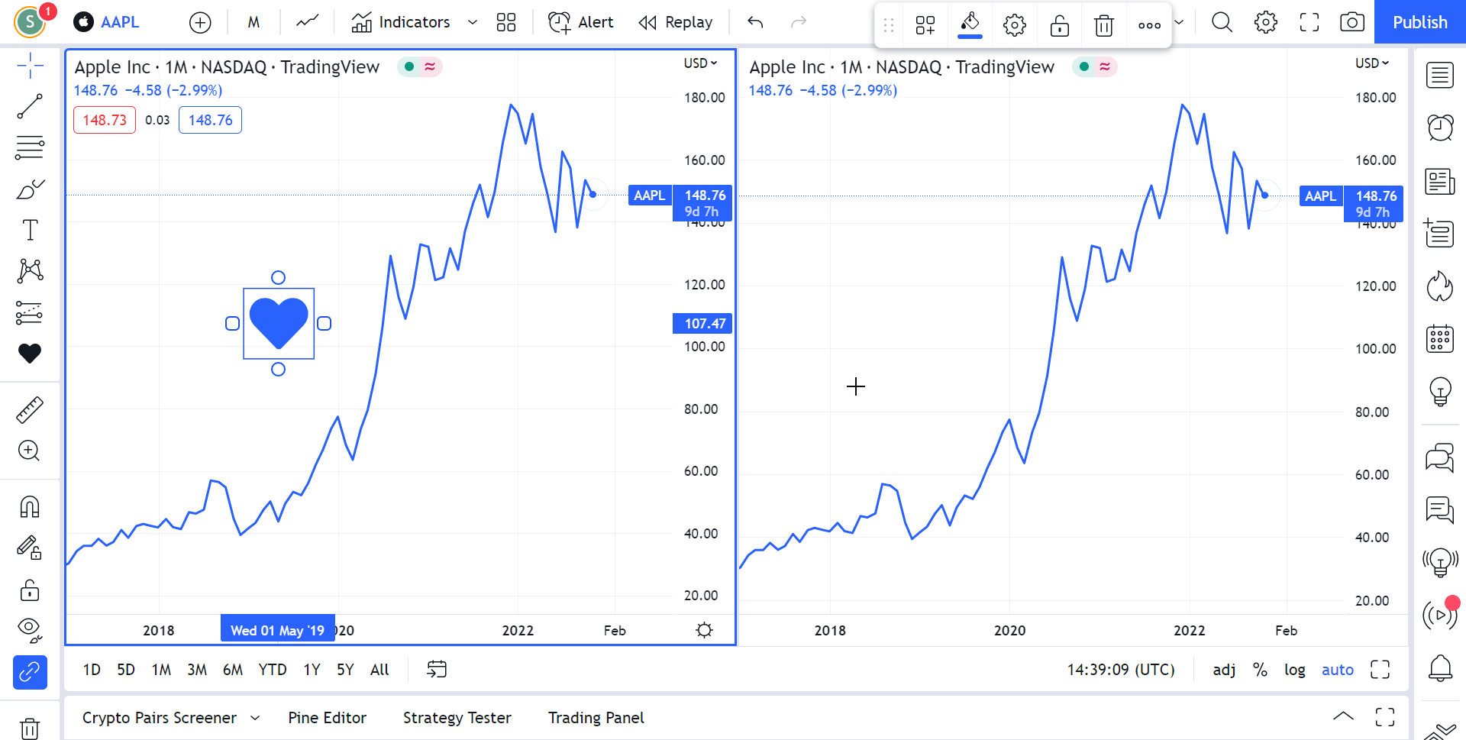Set range to 5D
The height and width of the screenshot is (740, 1466).
pos(126,670)
